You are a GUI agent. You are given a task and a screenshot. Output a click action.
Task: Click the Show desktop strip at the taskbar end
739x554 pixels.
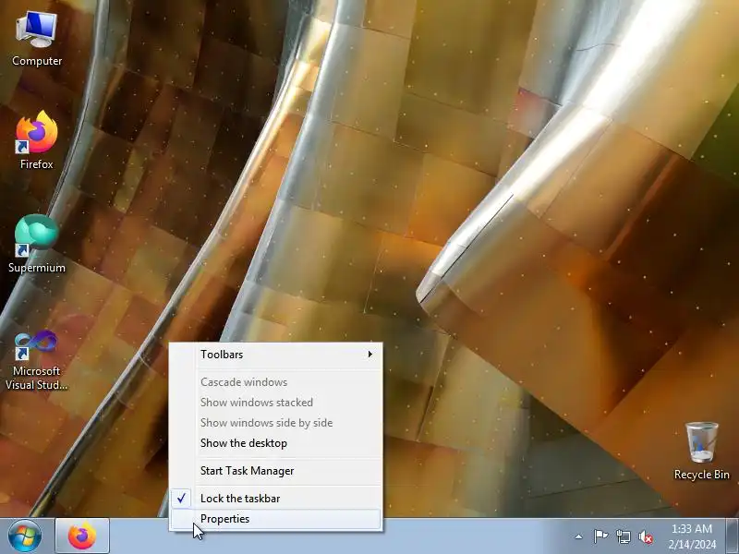tap(732, 536)
